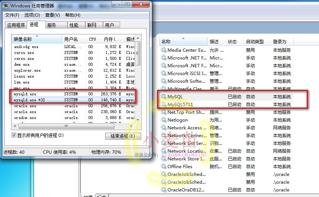
Task: Switch to the 服务 tab
Action: [56, 25]
